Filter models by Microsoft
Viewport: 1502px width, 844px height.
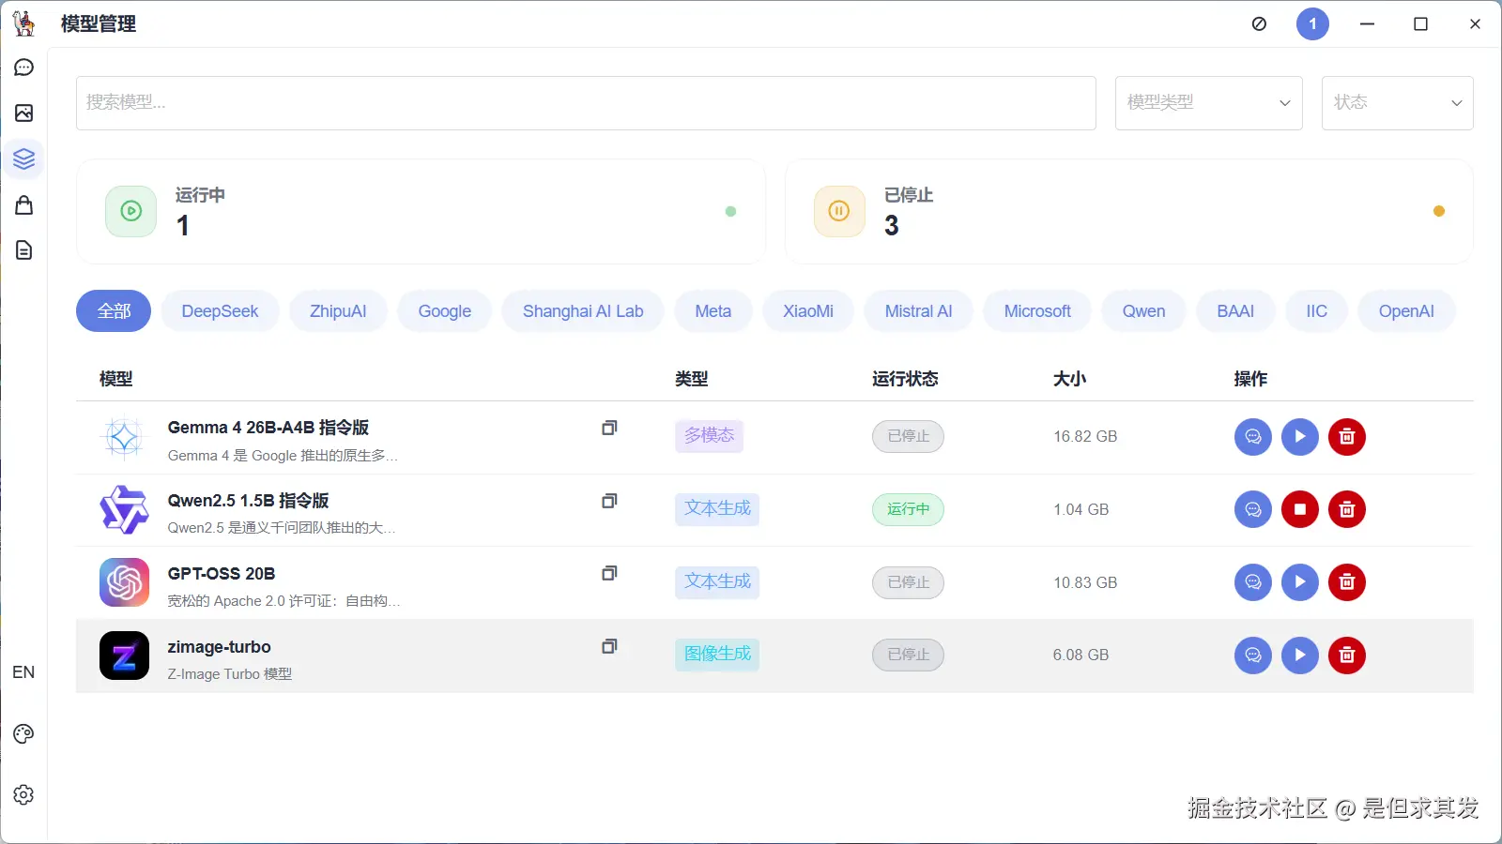coord(1037,311)
